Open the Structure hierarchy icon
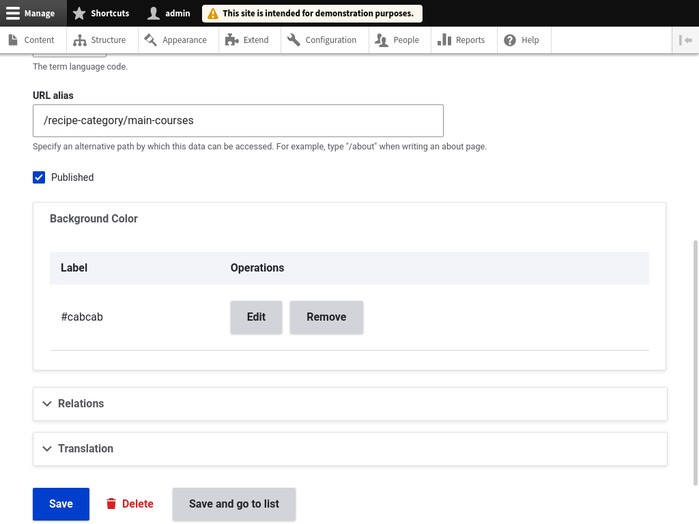Screen dimensions: 699x524 click(x=80, y=40)
